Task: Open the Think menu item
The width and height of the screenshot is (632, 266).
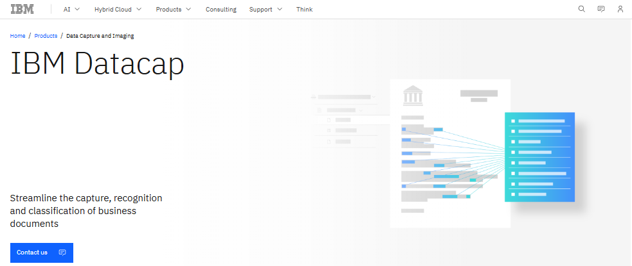Action: tap(304, 9)
